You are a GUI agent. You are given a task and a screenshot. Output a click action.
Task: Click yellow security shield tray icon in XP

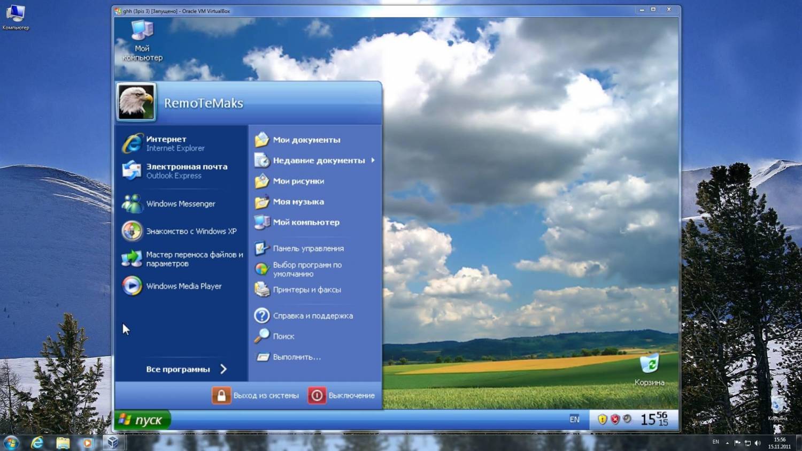(x=603, y=419)
